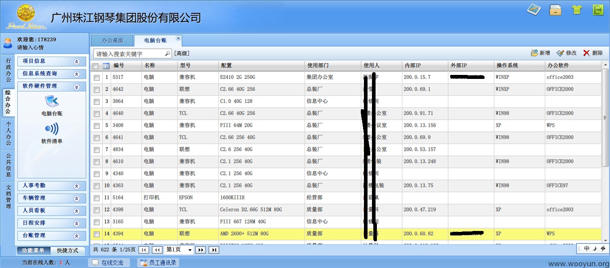The height and width of the screenshot is (268, 610).
Task: Open the 行政办公 vertical tab
Action: 8,70
